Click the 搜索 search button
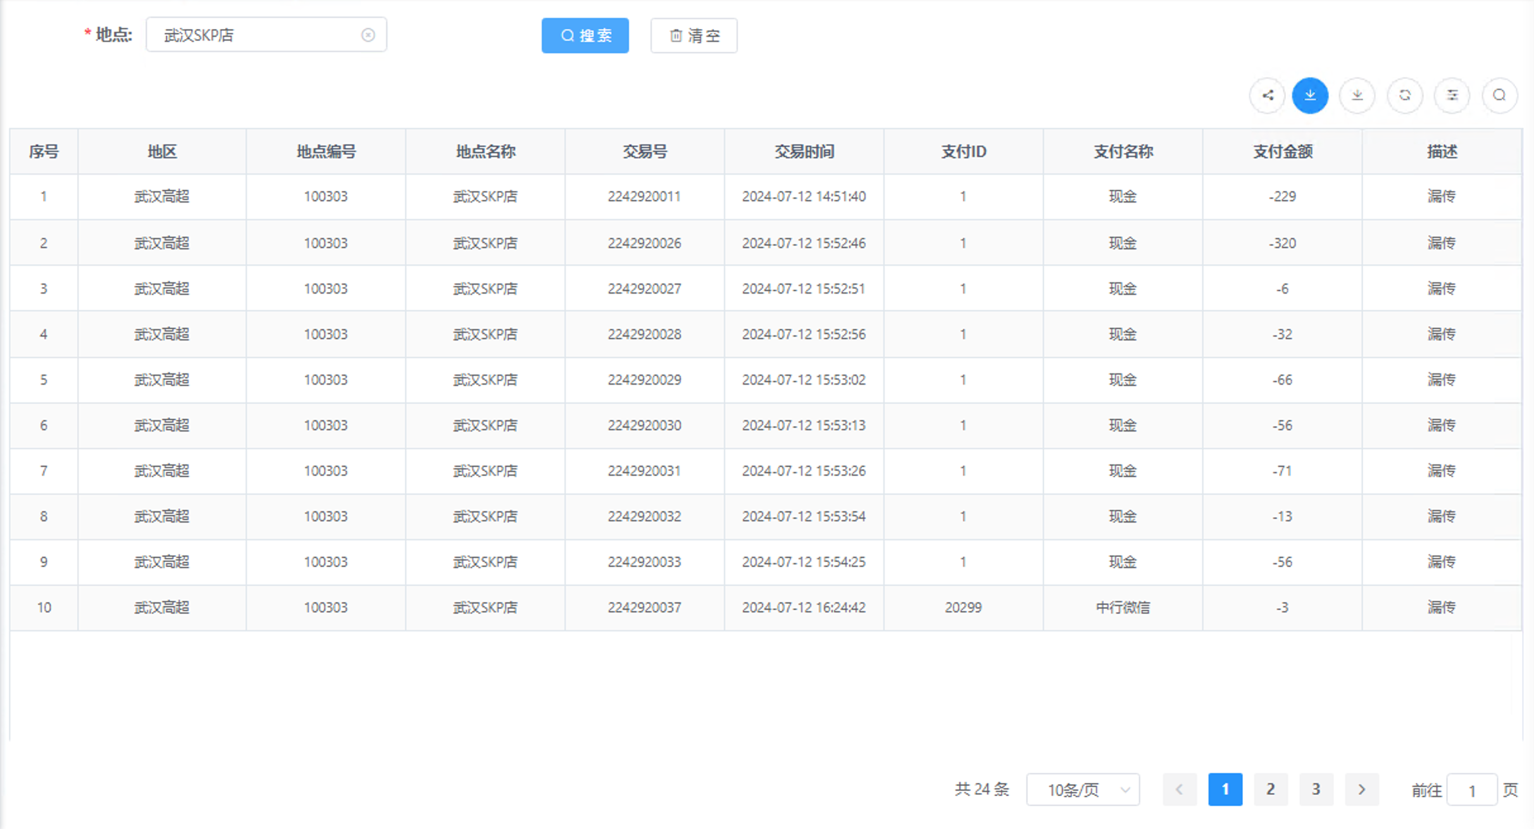Screen dimensions: 1534x829 pos(585,36)
